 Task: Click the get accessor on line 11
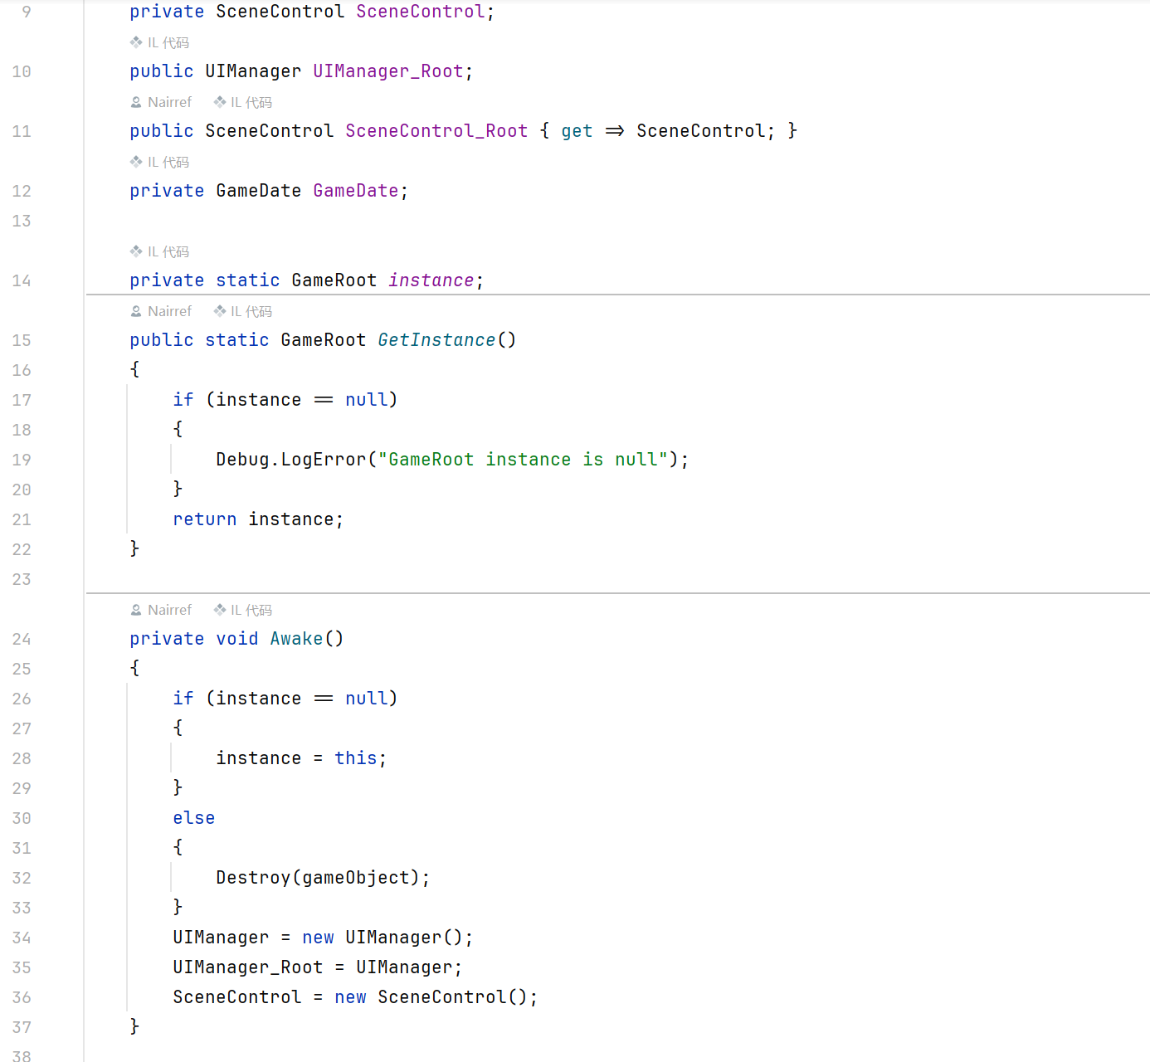[x=577, y=131]
